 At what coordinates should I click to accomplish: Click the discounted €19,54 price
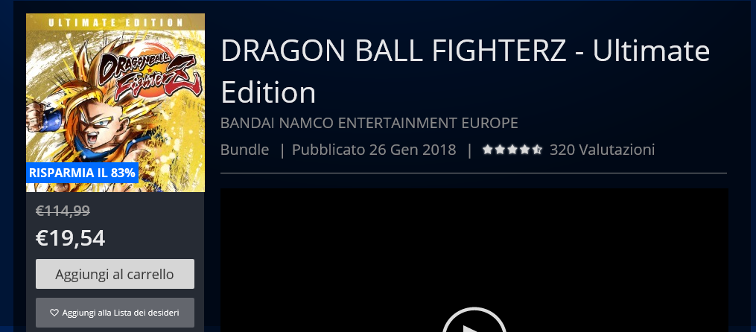(71, 238)
